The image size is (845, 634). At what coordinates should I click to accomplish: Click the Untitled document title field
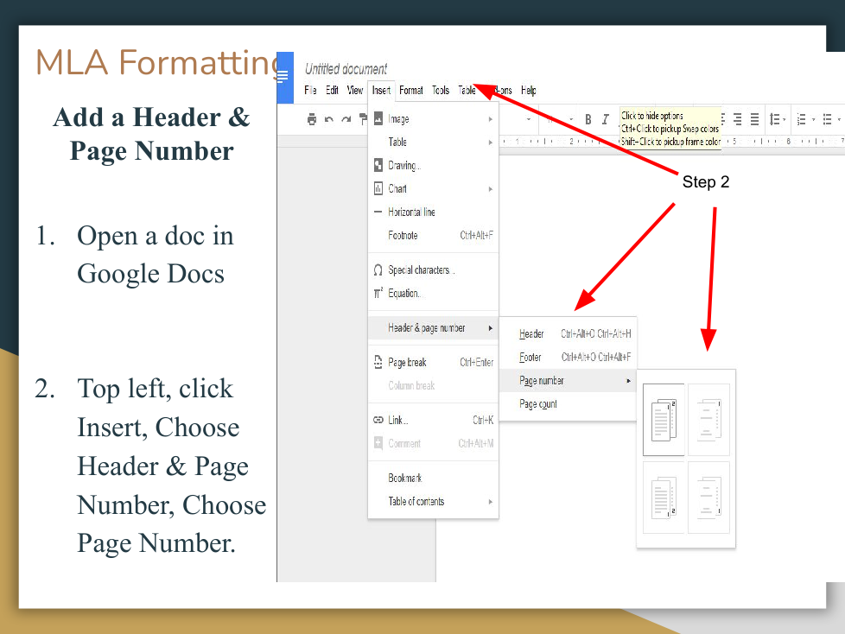[346, 69]
